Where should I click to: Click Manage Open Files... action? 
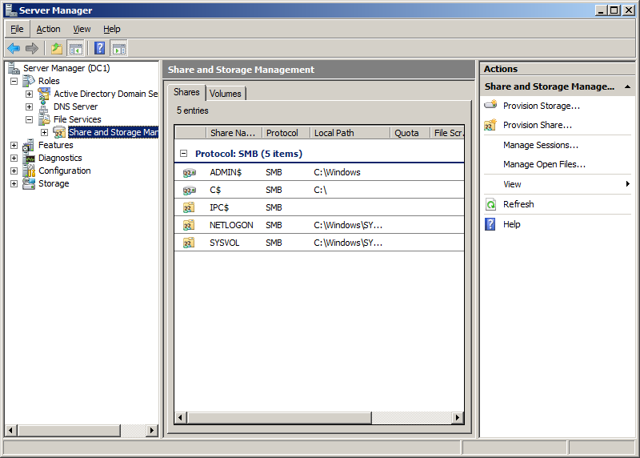click(x=544, y=164)
